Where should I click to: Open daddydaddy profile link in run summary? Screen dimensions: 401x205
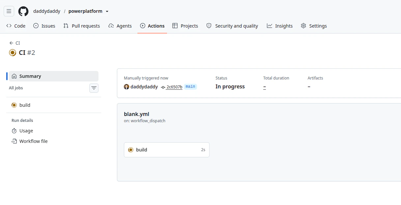tap(144, 87)
